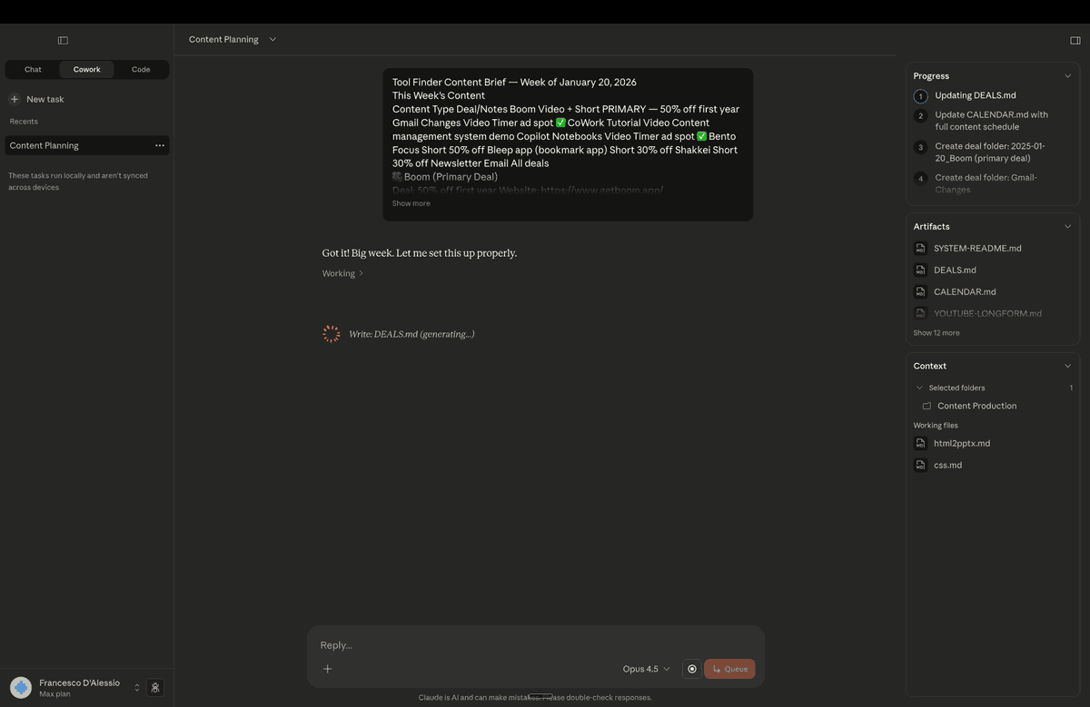Screen dimensions: 1090x707
Task: Switch to the Chat tab
Action: point(33,69)
